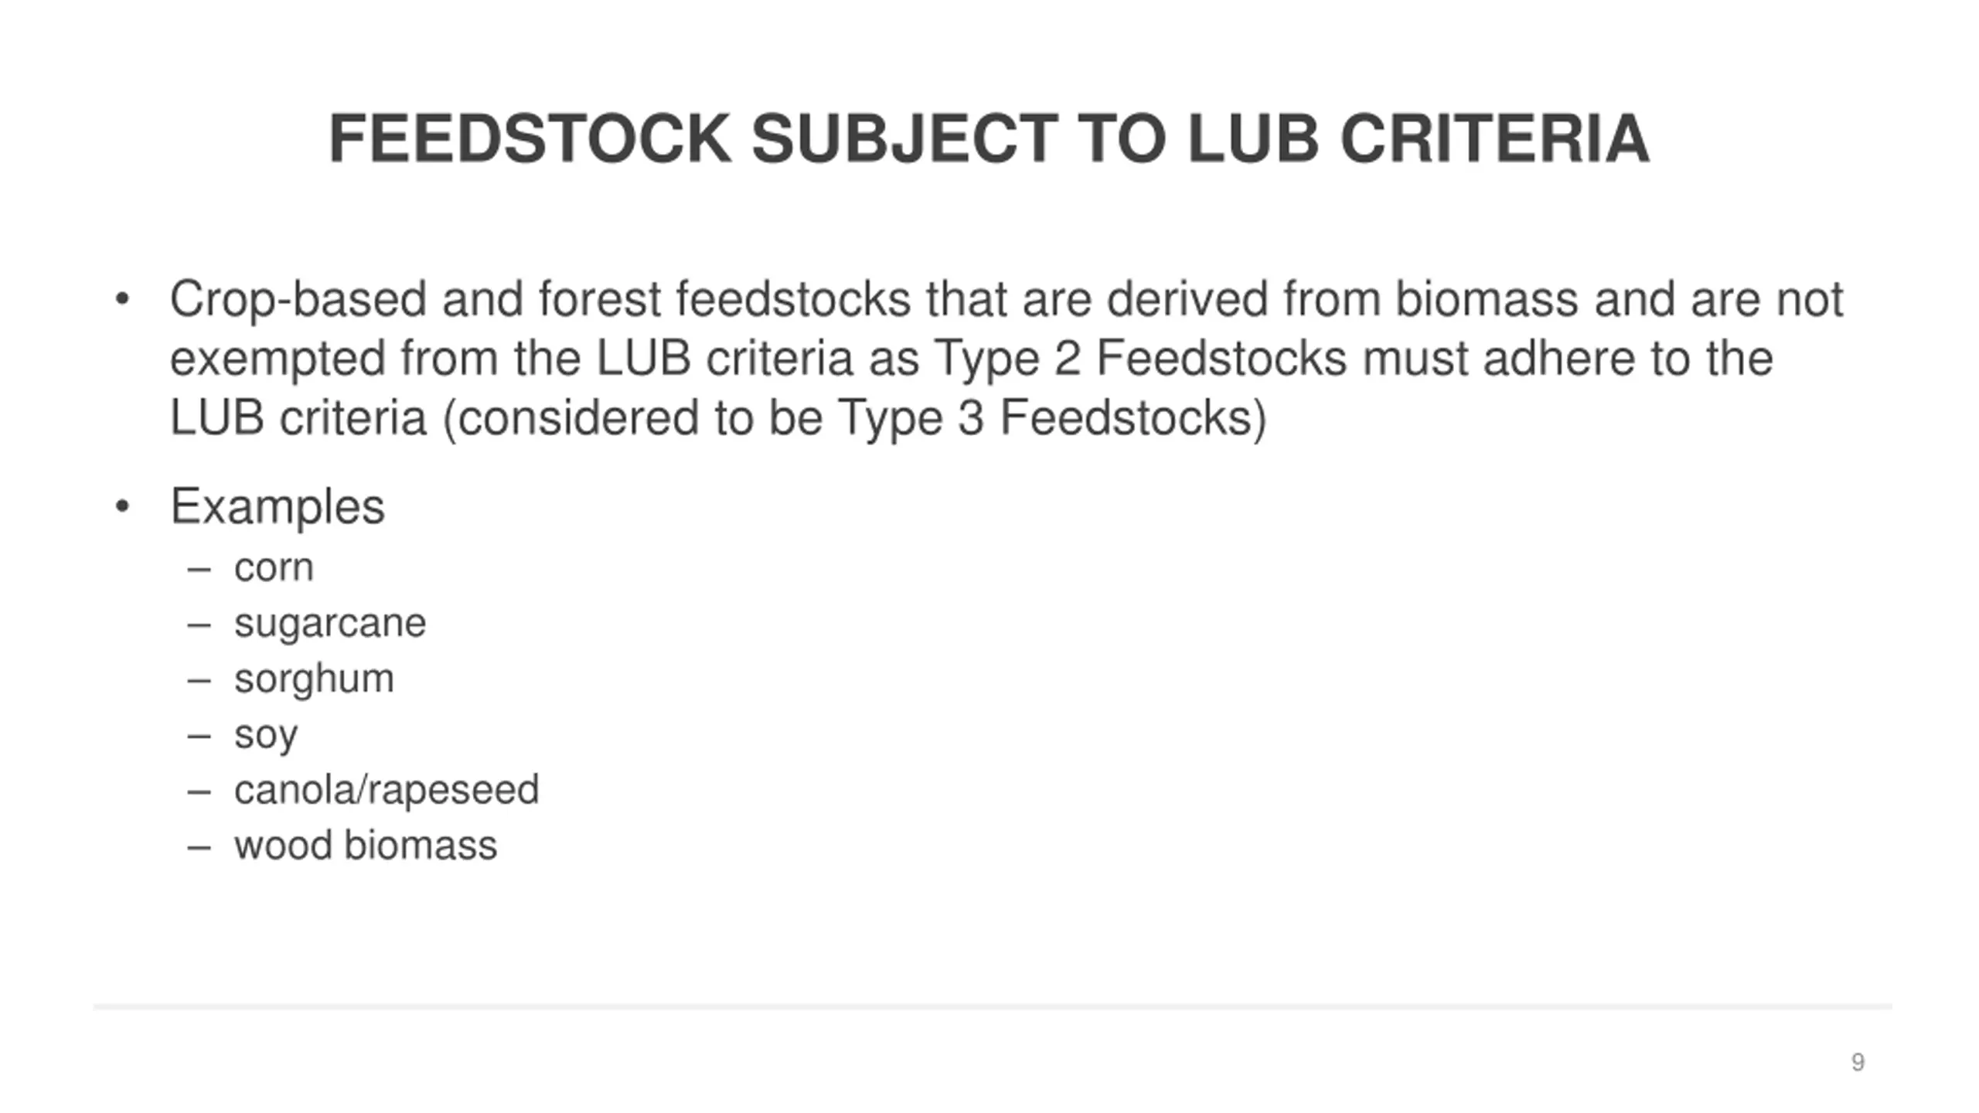Click the words Type 2 Feedstocks

[x=1140, y=359]
